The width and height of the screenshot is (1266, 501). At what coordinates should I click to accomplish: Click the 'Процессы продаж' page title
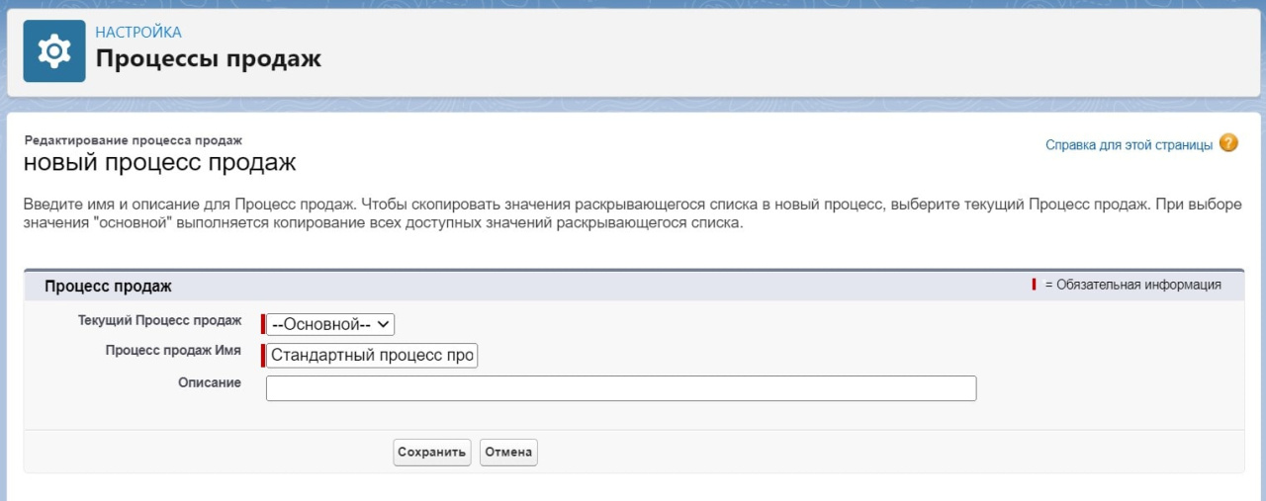click(209, 58)
